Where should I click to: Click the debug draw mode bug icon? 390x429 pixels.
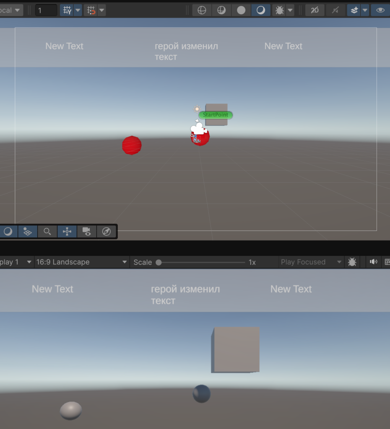[279, 10]
